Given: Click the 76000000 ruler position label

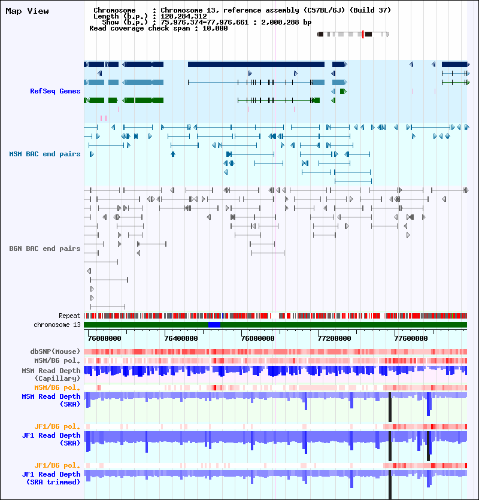Looking at the screenshot, I should [x=105, y=338].
